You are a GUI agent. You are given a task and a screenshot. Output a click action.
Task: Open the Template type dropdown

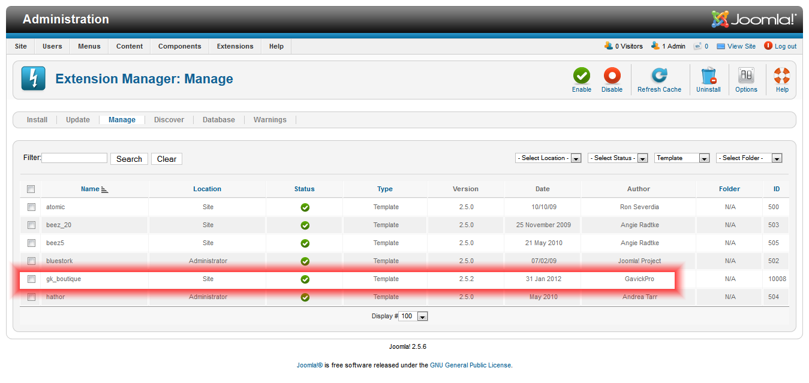(682, 158)
